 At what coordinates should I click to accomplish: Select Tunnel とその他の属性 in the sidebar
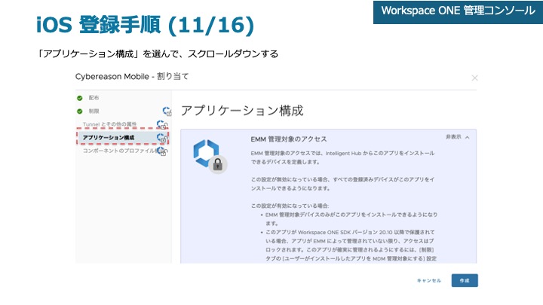pos(109,124)
